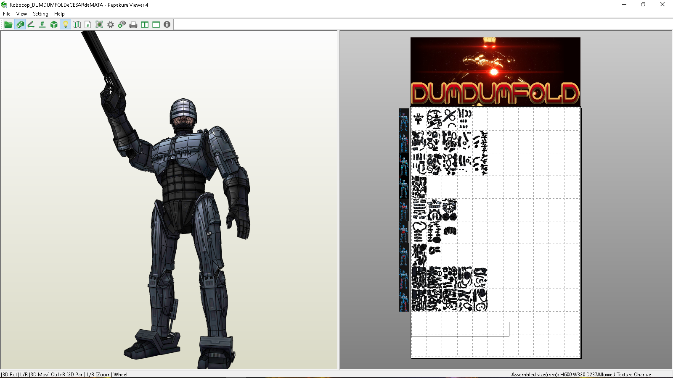Click the unfolded map pattern icon
The width and height of the screenshot is (673, 378).
point(77,25)
